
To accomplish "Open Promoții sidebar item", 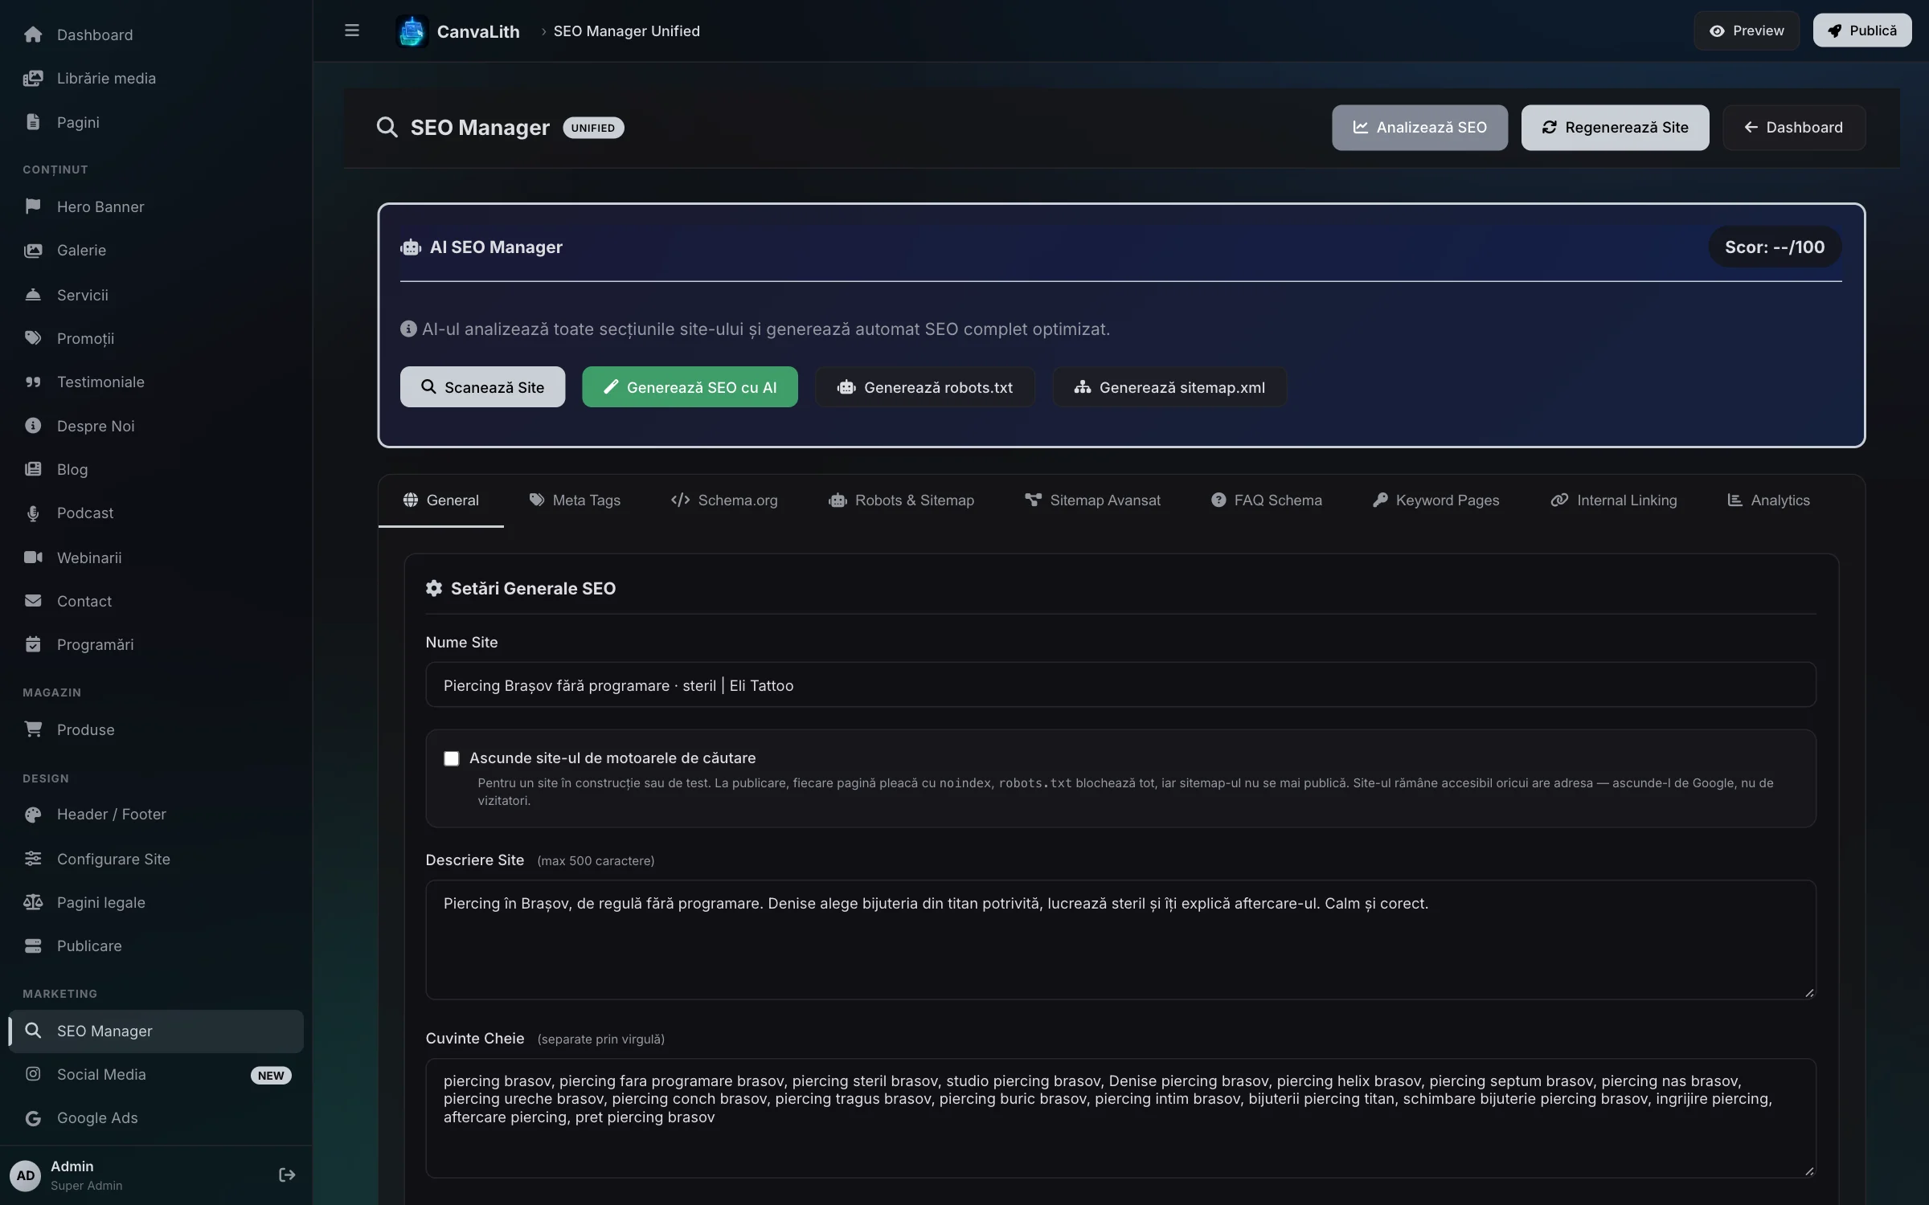I will tap(156, 338).
